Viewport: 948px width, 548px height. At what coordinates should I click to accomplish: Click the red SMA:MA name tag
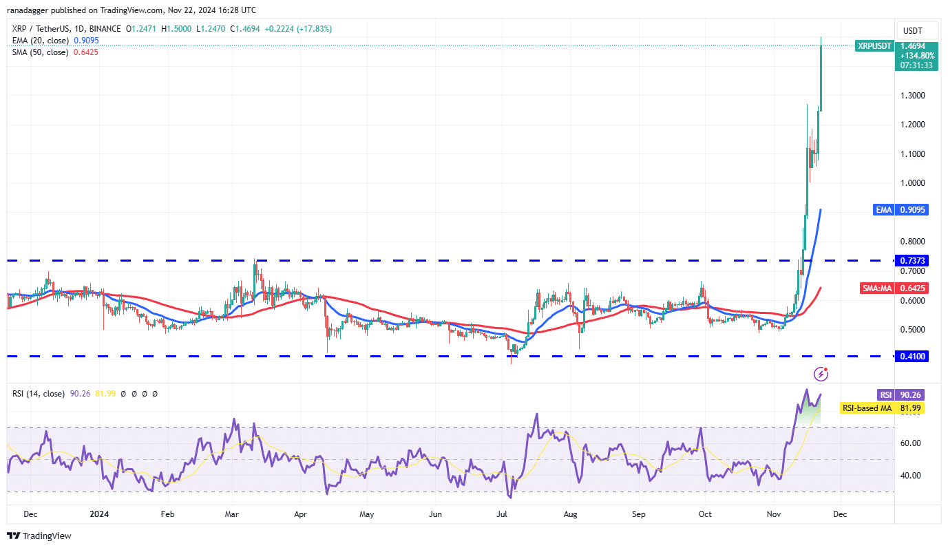point(878,288)
